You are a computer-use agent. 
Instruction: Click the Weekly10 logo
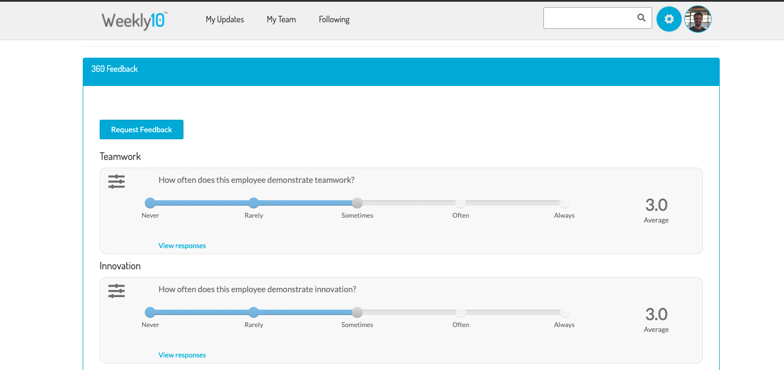(134, 20)
